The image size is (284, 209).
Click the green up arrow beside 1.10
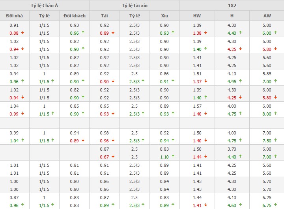coord(173,157)
